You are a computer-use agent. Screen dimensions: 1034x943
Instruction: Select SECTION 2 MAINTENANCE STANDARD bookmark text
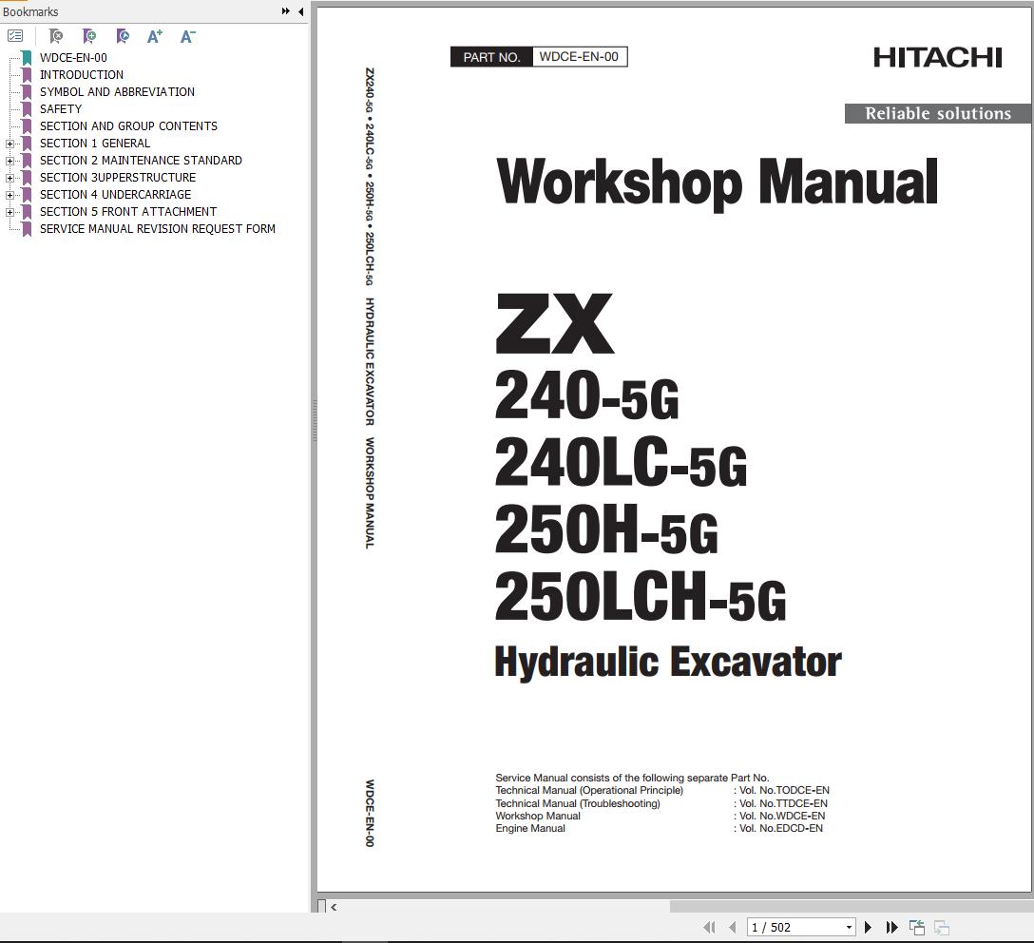point(141,161)
